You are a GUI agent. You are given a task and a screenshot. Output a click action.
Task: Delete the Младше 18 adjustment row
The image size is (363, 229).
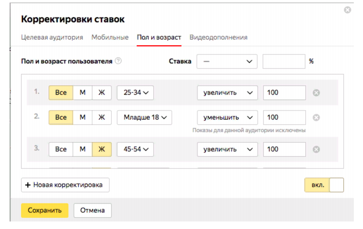[316, 118]
